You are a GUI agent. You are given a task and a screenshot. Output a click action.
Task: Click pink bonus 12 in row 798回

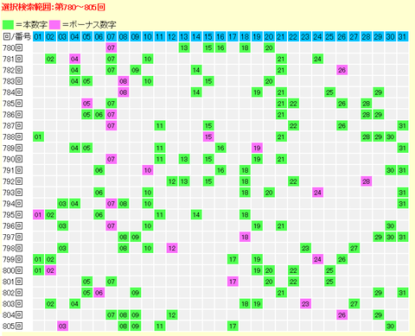(x=172, y=248)
